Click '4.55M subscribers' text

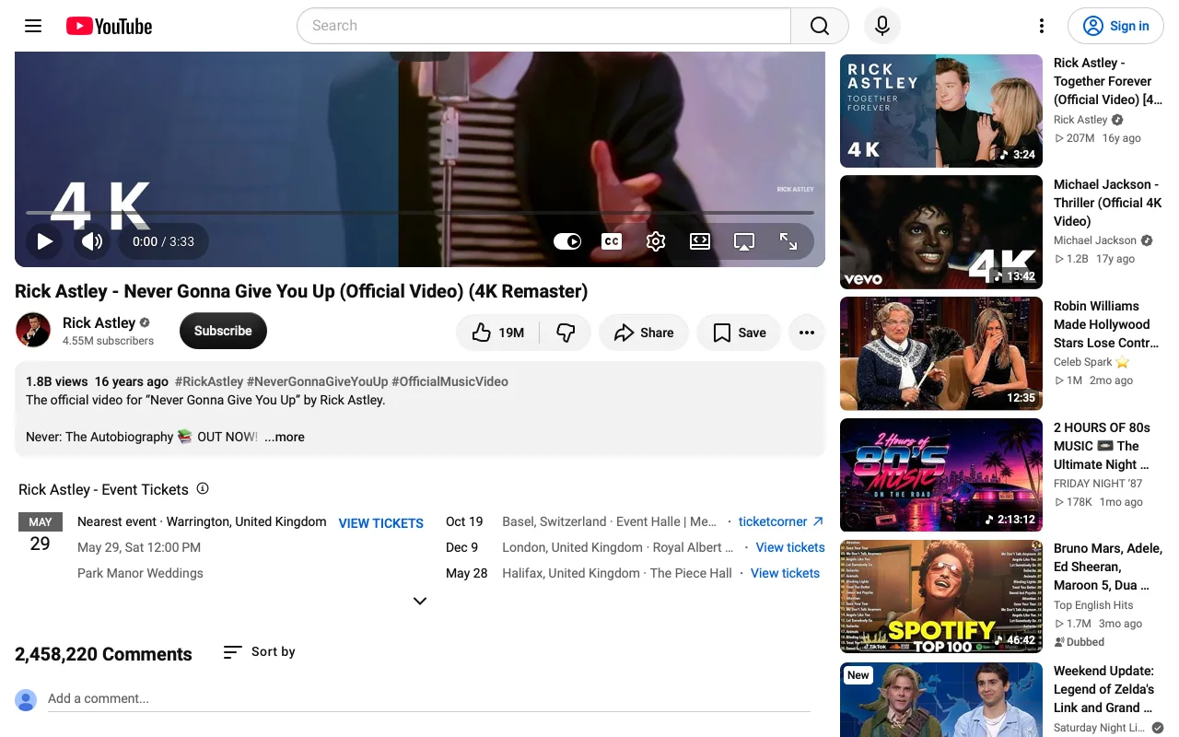tap(108, 341)
